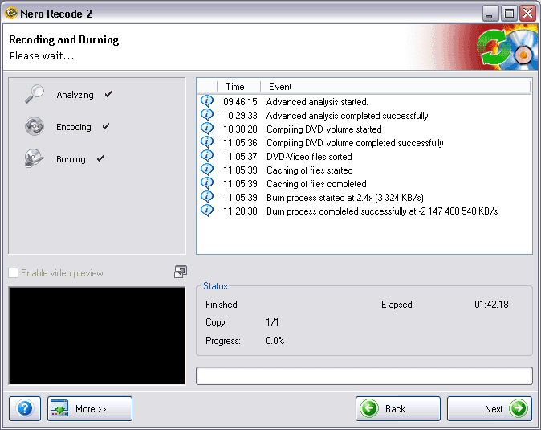The width and height of the screenshot is (541, 430).
Task: Click info icon for DVD-Video files sorted
Action: [x=207, y=156]
